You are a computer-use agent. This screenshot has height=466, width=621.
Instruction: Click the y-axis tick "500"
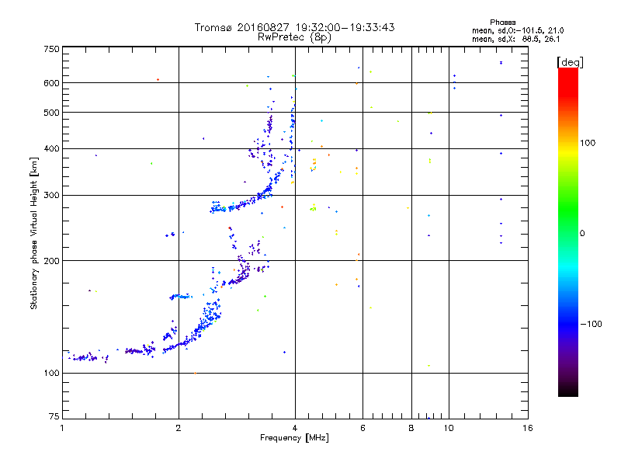coord(51,113)
